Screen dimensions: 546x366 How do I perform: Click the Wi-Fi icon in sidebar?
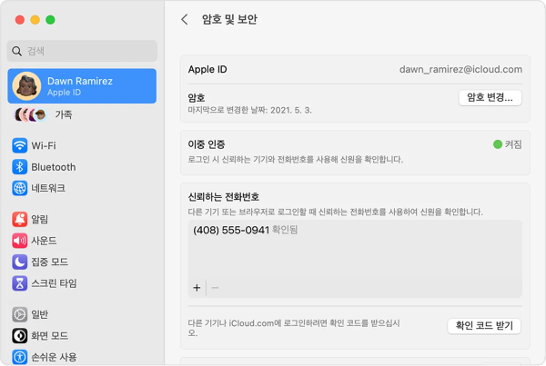(x=20, y=145)
